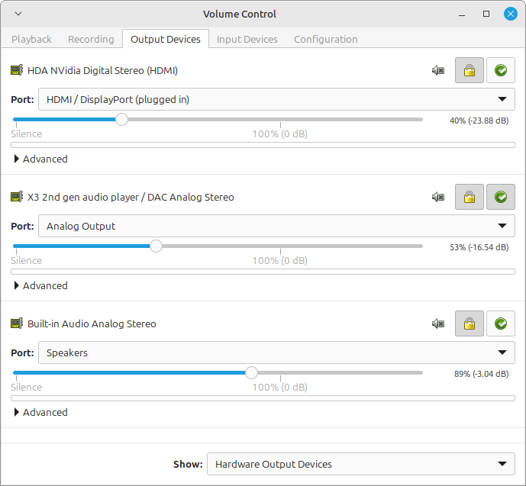The image size is (526, 486).
Task: Minimize the Volume Control window
Action: click(x=462, y=14)
